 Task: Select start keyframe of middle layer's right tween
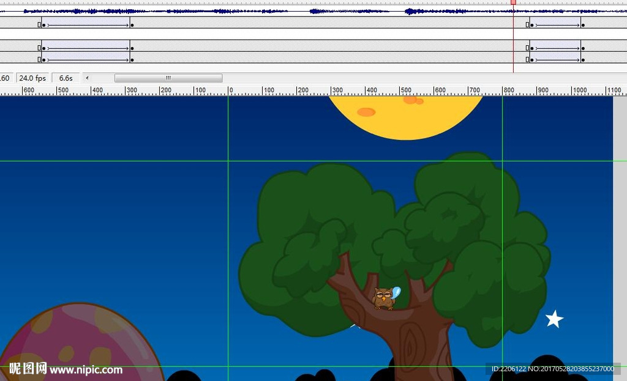click(x=532, y=48)
